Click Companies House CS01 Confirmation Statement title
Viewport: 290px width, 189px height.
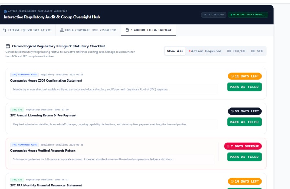[46, 80]
